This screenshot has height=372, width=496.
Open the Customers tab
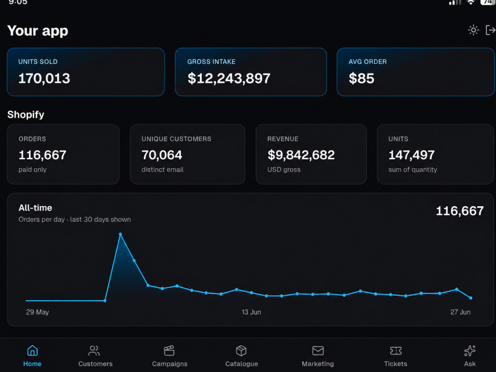pos(95,356)
